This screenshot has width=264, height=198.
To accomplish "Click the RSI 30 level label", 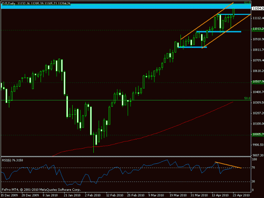I will pos(253,182).
